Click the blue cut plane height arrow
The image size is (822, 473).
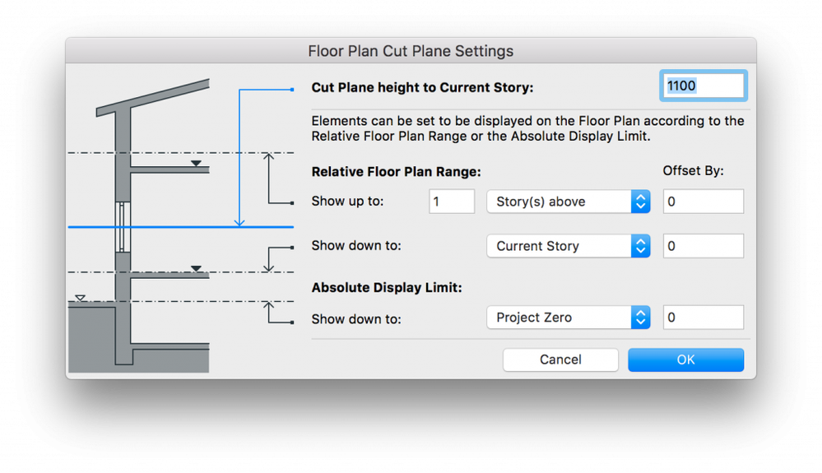pyautogui.click(x=239, y=157)
